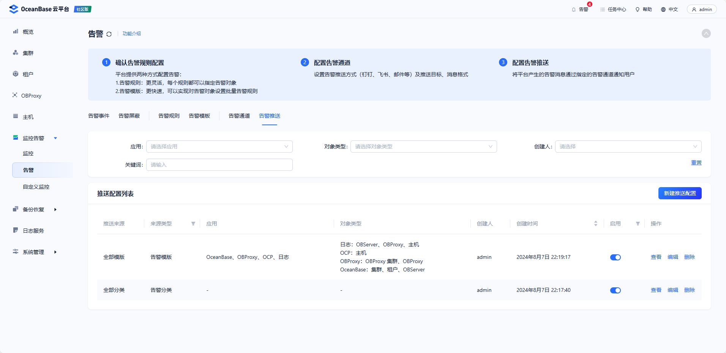Viewport: 726px width, 353px height.
Task: Click 编辑 for the 全部分类 row
Action: pyautogui.click(x=673, y=290)
